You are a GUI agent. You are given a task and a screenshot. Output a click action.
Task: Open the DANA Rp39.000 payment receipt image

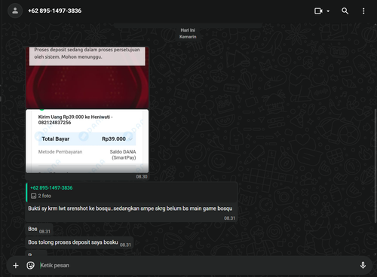point(87,141)
